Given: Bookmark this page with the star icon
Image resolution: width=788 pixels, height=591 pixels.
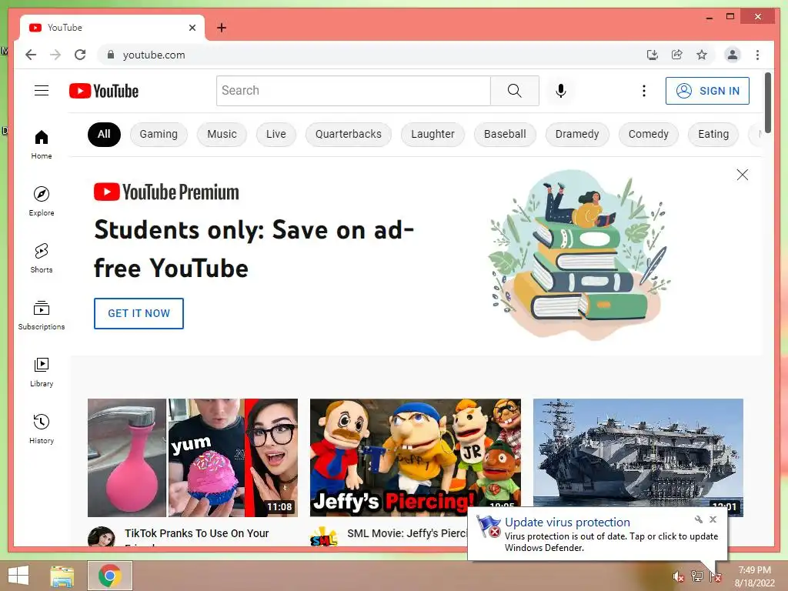Looking at the screenshot, I should [702, 55].
